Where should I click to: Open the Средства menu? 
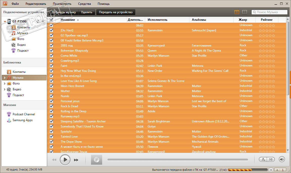coord(84,4)
